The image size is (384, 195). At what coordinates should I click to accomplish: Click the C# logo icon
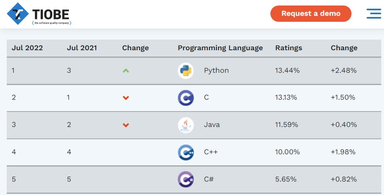(x=186, y=179)
